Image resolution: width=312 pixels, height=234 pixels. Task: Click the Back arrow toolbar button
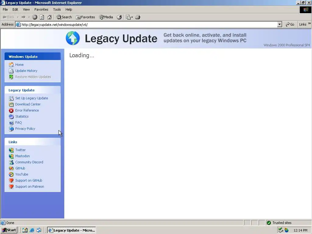click(x=8, y=17)
